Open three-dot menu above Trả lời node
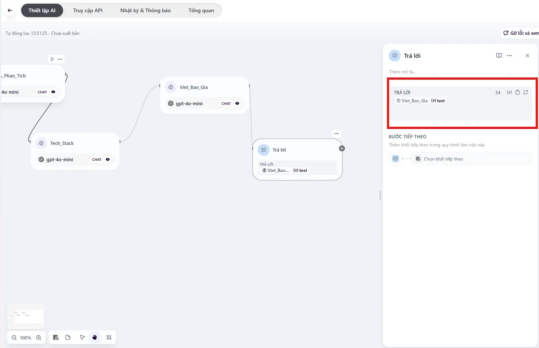Viewport: 539px width, 348px height. click(336, 133)
